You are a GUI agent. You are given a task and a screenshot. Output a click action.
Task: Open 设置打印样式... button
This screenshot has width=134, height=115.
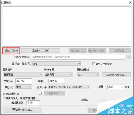pyautogui.click(x=23, y=110)
